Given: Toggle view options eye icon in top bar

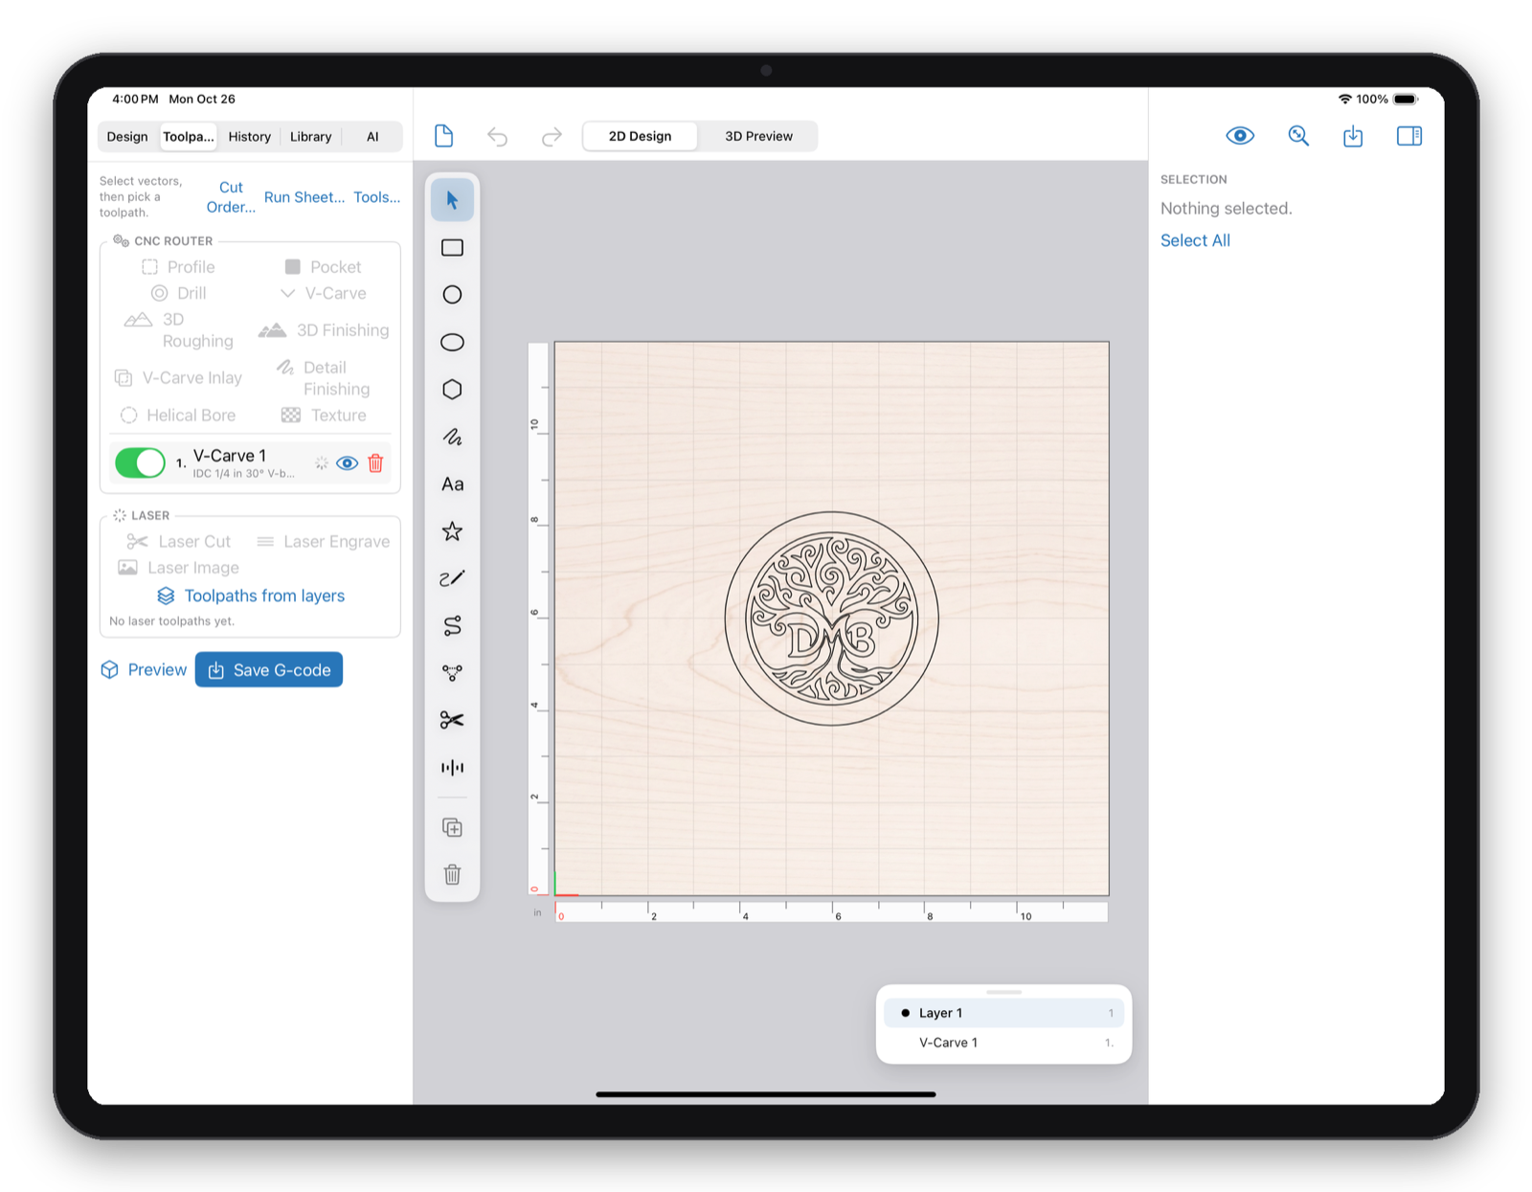Looking at the screenshot, I should click(x=1240, y=136).
